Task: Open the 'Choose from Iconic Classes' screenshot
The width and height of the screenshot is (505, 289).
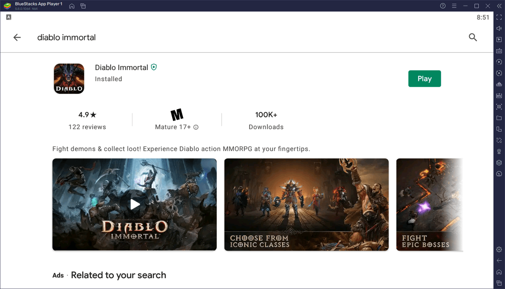Action: (306, 204)
